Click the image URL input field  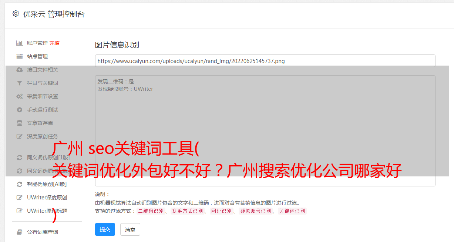coord(265,61)
